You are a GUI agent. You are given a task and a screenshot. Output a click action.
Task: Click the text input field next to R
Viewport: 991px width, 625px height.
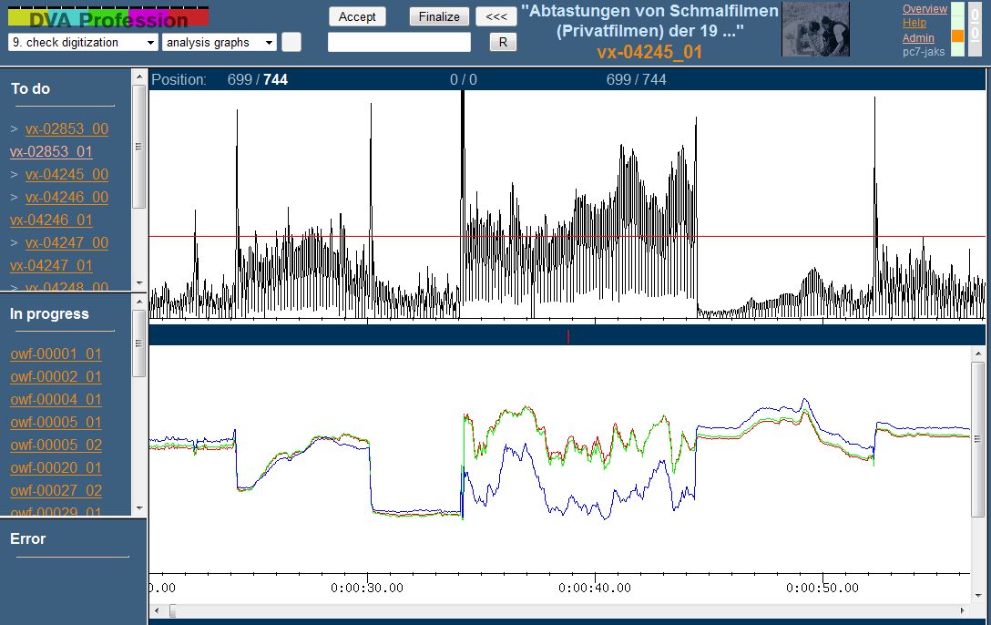click(x=399, y=42)
